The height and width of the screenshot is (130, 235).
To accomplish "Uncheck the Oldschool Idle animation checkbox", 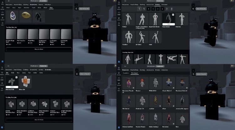I will [x=16, y=77].
